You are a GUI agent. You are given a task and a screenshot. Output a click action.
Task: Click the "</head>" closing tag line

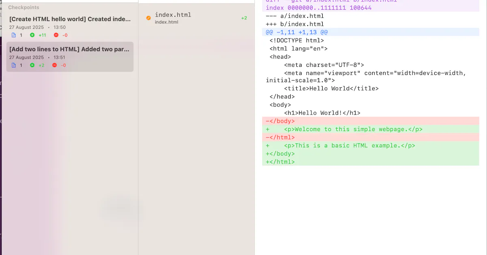coord(282,97)
